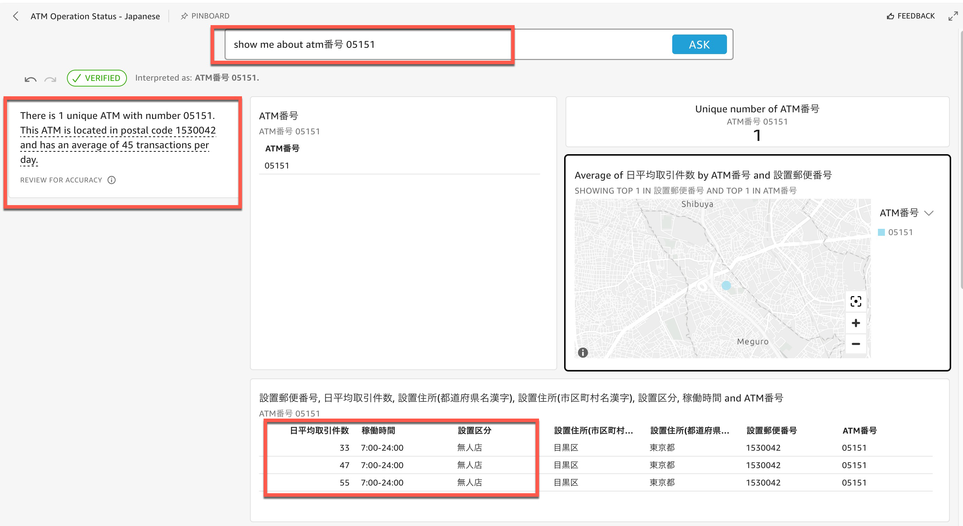Recenter the map with focus icon
963x526 pixels.
point(855,301)
